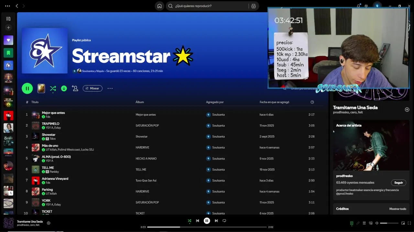Image resolution: width=414 pixels, height=232 pixels.
Task: Enter full screen mode icon
Action: coord(409,223)
